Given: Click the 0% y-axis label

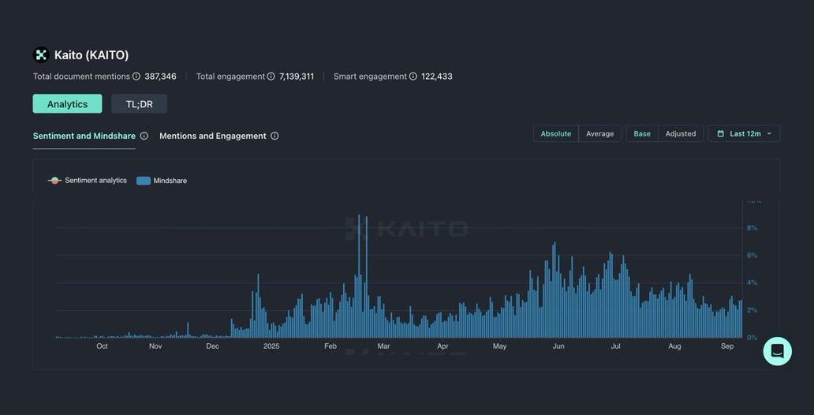Looking at the screenshot, I should pyautogui.click(x=752, y=338).
